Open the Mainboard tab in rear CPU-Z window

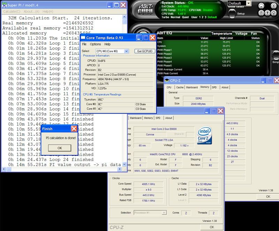(192, 87)
